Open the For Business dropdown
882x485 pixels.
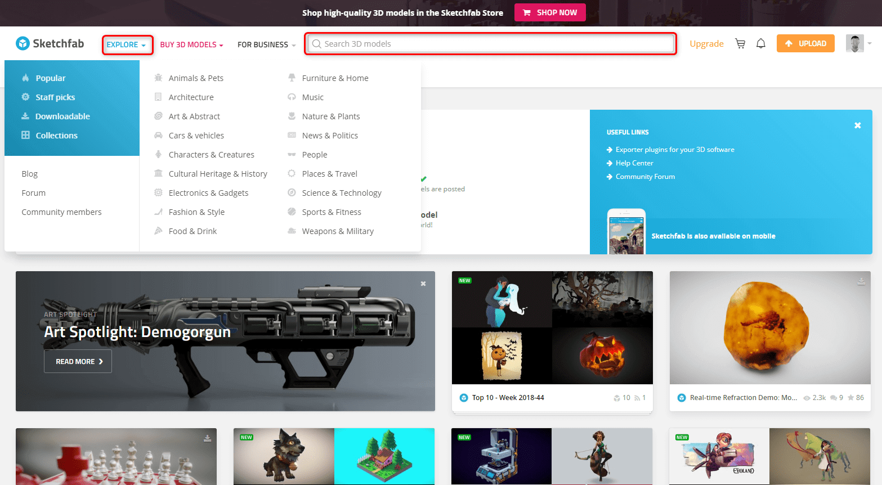[266, 44]
